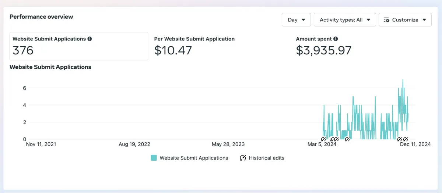Toggle the Website Submit Applications legend series
Viewport: 442px width, 193px height.
coord(189,158)
